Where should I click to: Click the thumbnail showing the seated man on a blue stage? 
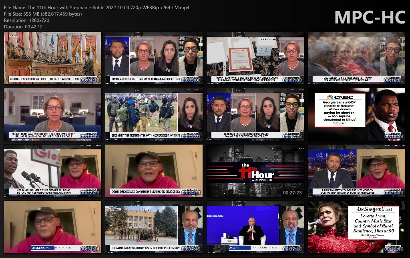255,227
